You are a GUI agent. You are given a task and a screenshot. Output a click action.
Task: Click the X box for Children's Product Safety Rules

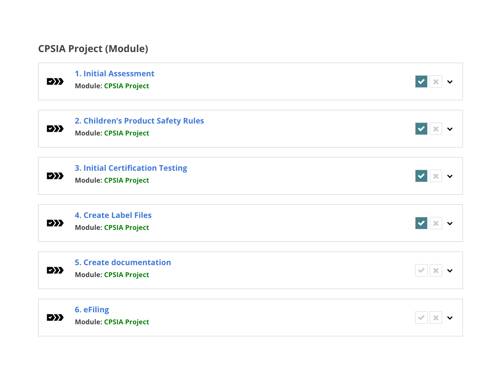pyautogui.click(x=436, y=129)
